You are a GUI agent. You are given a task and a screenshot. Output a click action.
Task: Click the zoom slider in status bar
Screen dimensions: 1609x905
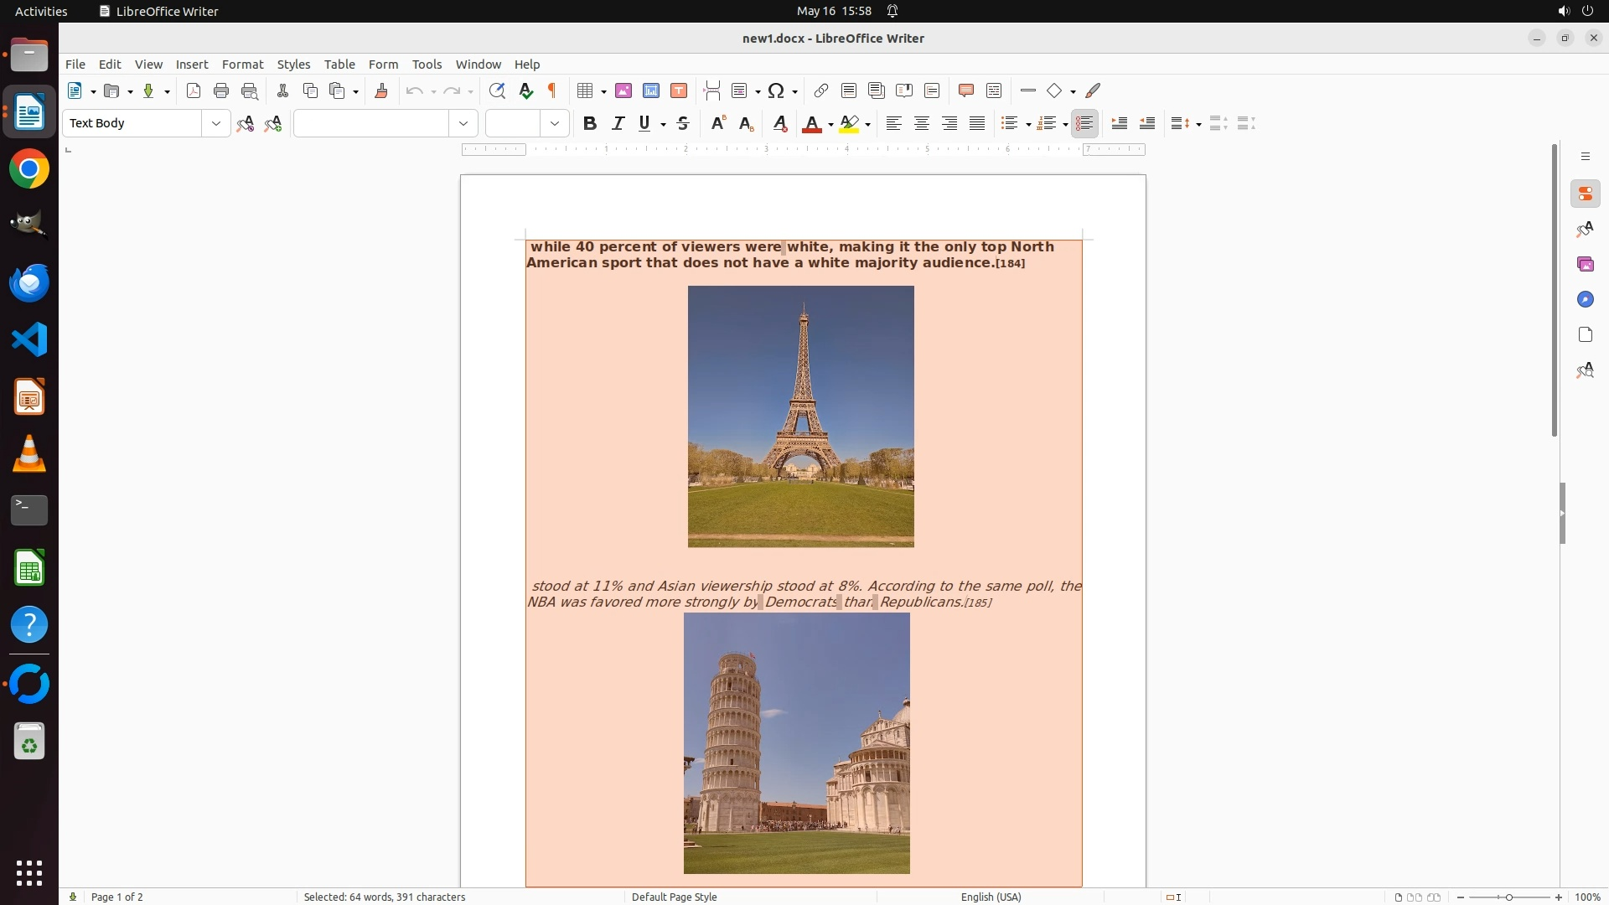(1508, 897)
